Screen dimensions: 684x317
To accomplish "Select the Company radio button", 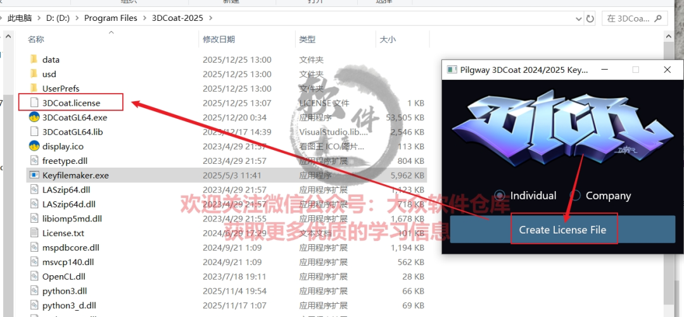I will click(x=575, y=196).
